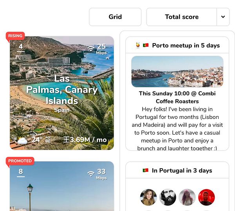Open the Total score sort selector
Screen dimensions: 235x211
pos(182,17)
